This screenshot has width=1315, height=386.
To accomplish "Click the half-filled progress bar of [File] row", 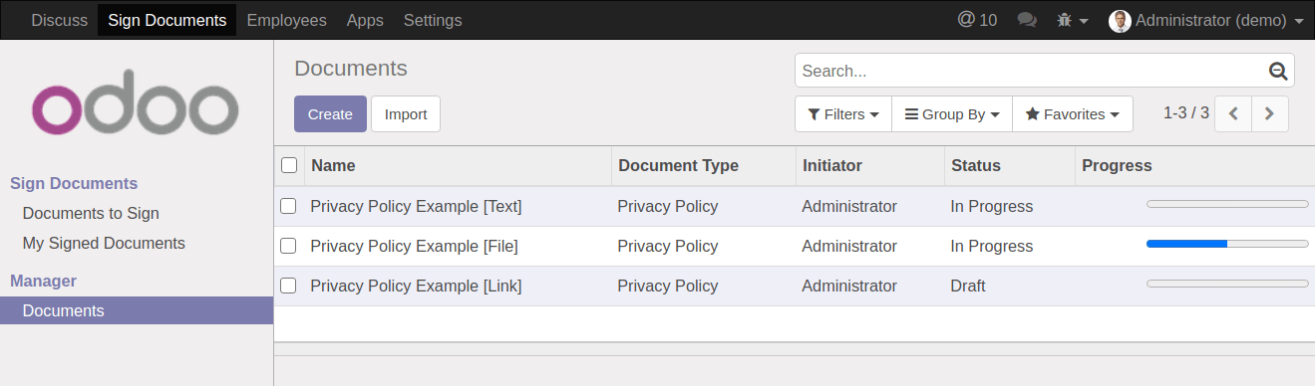I will tap(1227, 244).
